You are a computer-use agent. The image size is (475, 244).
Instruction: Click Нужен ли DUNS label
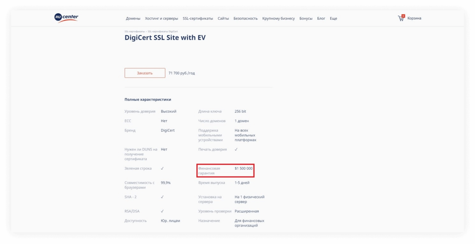141,154
